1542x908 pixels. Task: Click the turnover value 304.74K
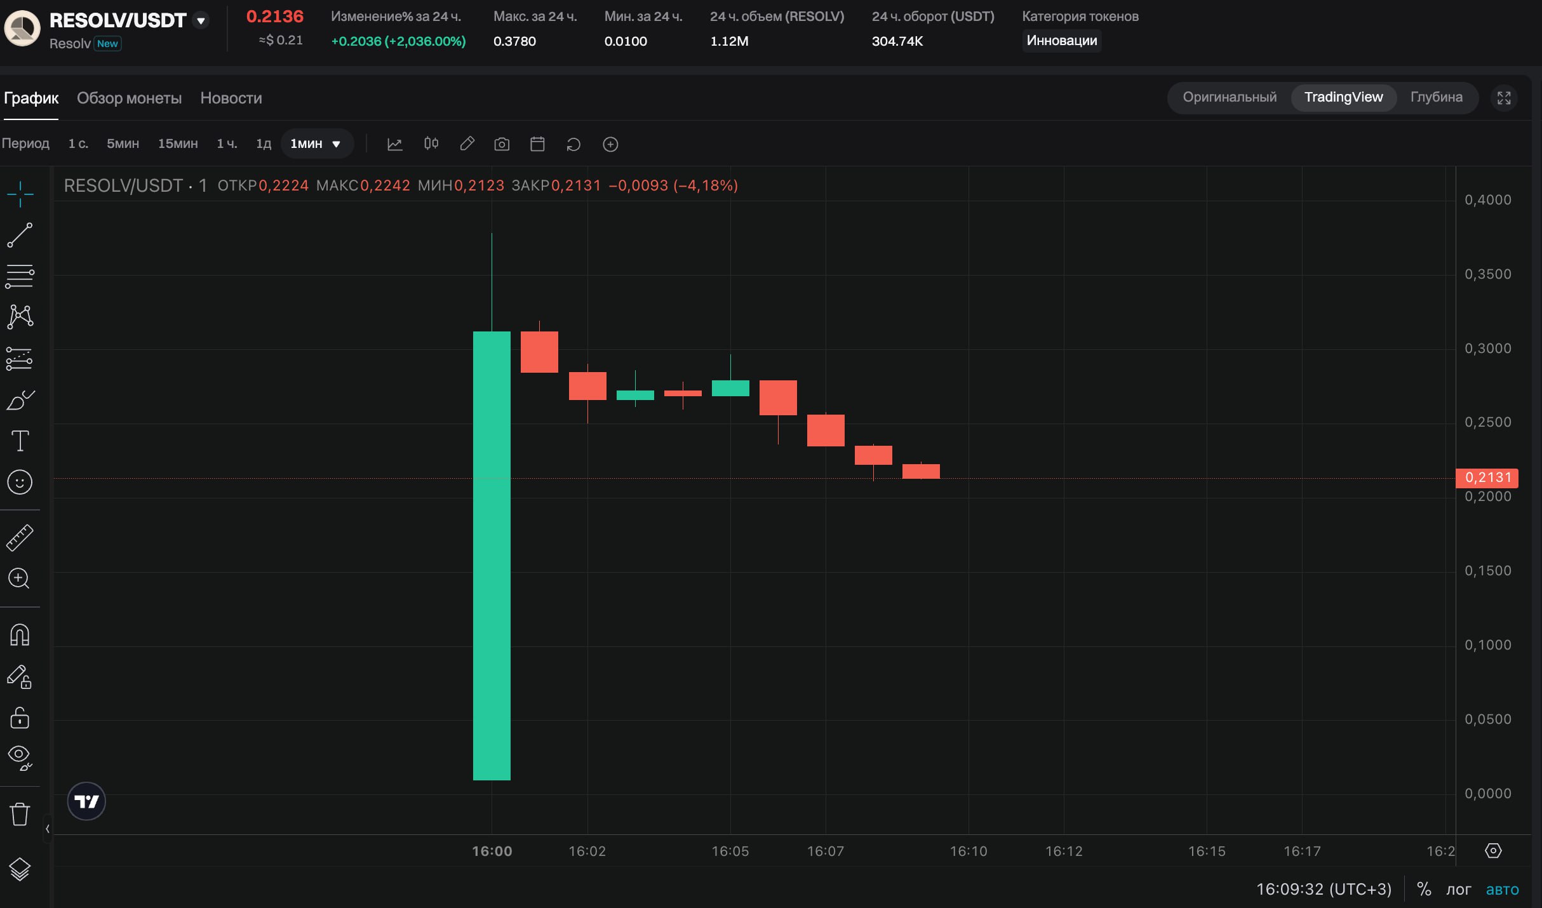(897, 41)
